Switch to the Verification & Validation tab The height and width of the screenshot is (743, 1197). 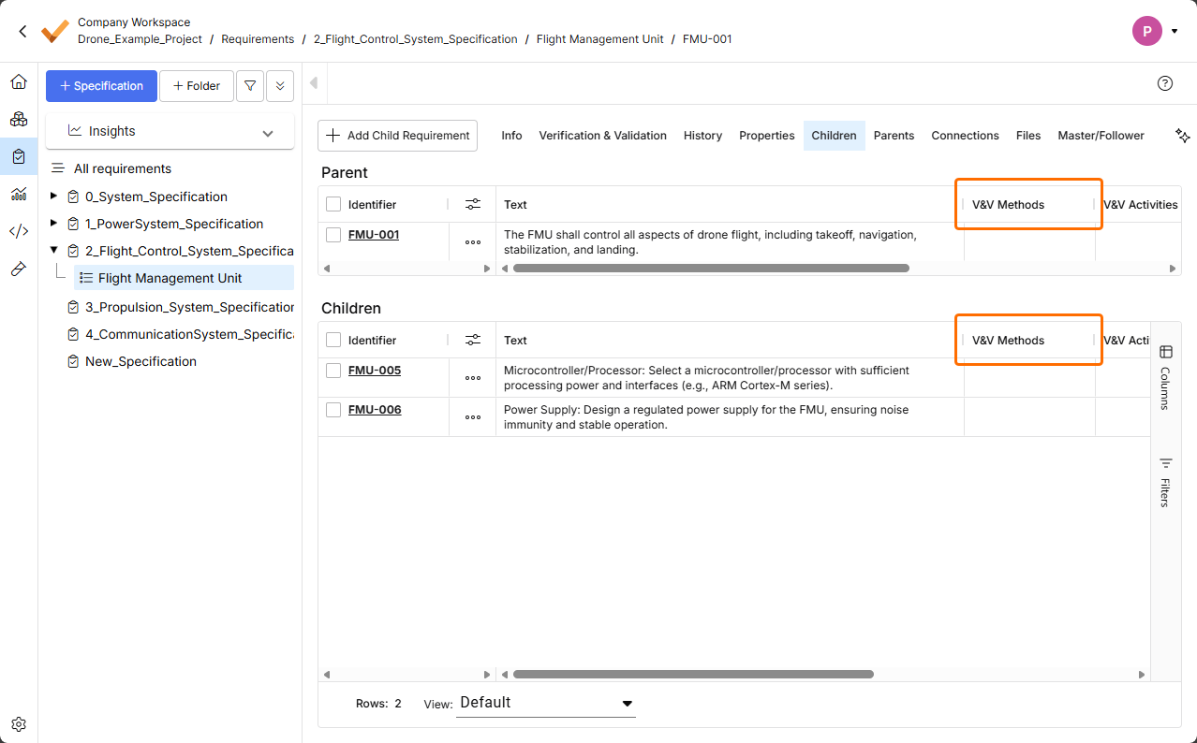pos(602,136)
